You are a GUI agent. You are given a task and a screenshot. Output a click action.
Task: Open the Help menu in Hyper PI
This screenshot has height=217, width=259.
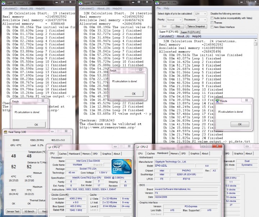166,8
